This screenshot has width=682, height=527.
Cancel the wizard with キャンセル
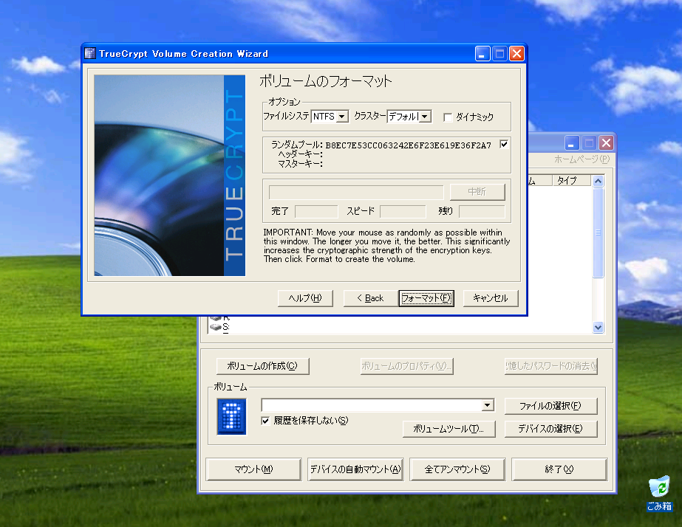(x=491, y=298)
